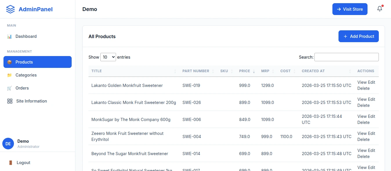Delete the MonkSugar by The Monk Company product

363,122
